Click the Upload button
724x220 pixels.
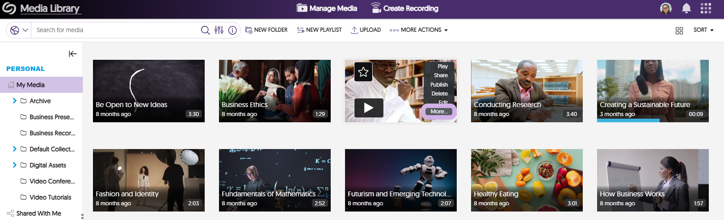pyautogui.click(x=366, y=30)
